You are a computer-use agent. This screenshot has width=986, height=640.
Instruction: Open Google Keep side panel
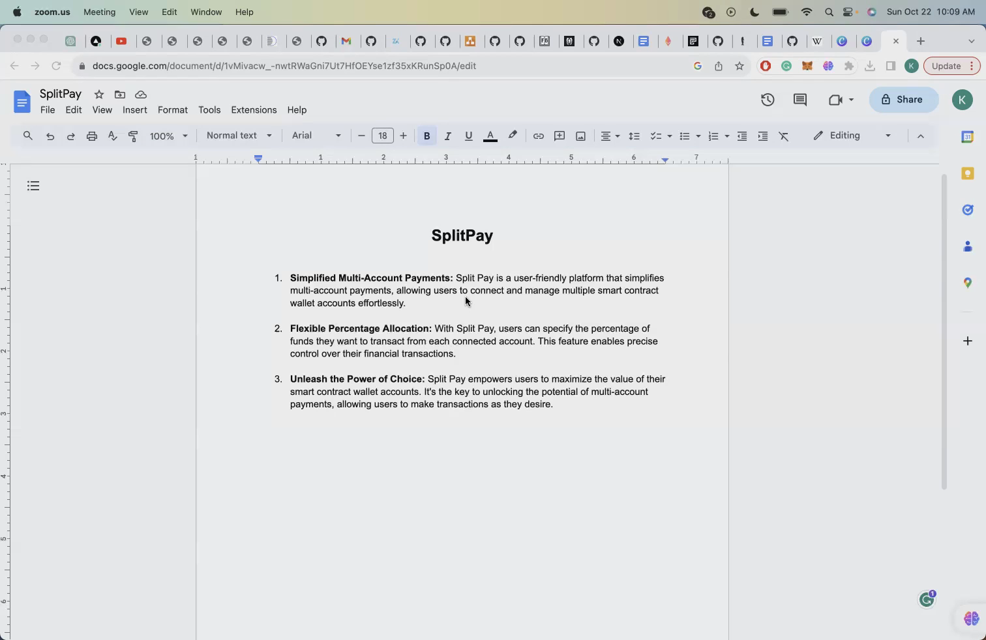click(968, 173)
